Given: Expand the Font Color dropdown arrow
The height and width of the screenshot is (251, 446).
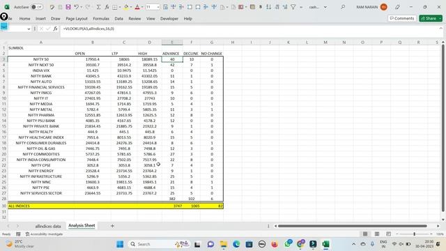Looking at the screenshot, I should 142,7.
